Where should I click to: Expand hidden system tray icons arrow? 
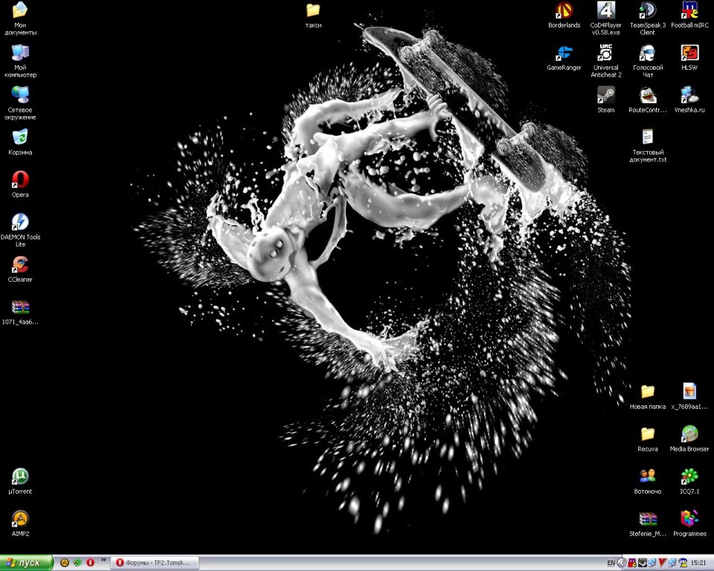tap(621, 563)
